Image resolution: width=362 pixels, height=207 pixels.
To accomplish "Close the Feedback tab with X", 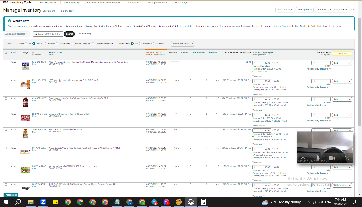I will [x=16, y=195].
